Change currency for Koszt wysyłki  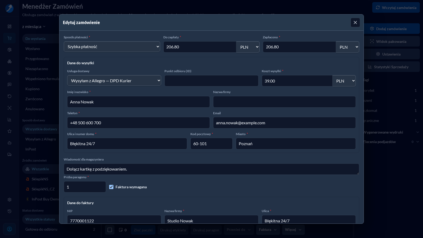coord(344,81)
